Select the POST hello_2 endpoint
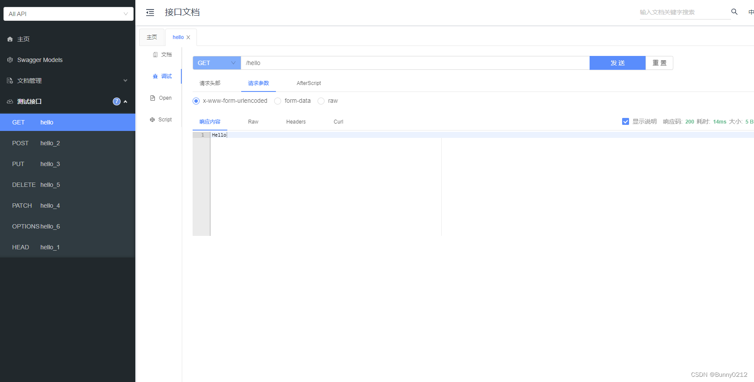 pos(68,143)
